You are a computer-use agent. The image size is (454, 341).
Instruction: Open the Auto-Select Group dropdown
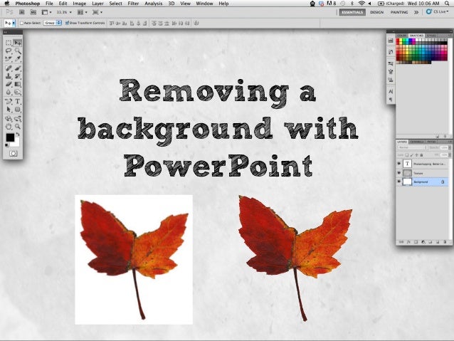coord(53,23)
